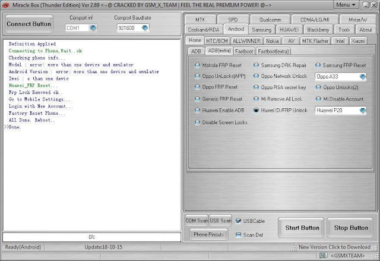Click the Start Button
The height and width of the screenshot is (261, 380).
[x=302, y=228]
